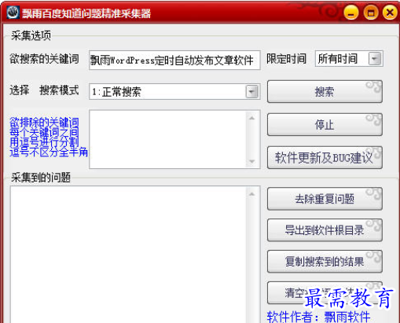Click the 软件作者:飘雨软件 link
Screen dimensions: 400x323
[x=318, y=317]
